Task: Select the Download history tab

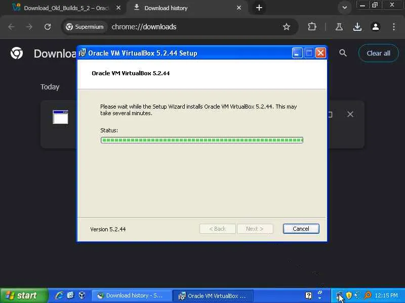Action: tap(166, 8)
